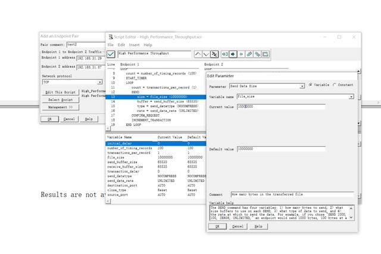
Task: Click the move down arrow toolbar icon
Action: click(x=207, y=54)
